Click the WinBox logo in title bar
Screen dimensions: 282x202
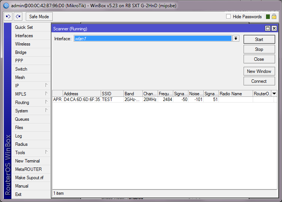coord(6,6)
